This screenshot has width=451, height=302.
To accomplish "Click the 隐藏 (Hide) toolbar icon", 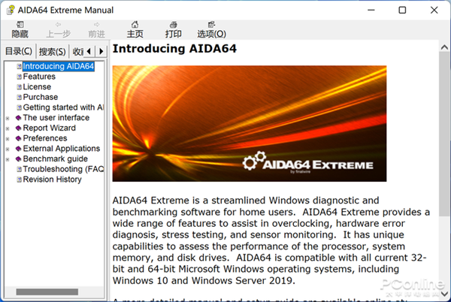I will pos(20,29).
